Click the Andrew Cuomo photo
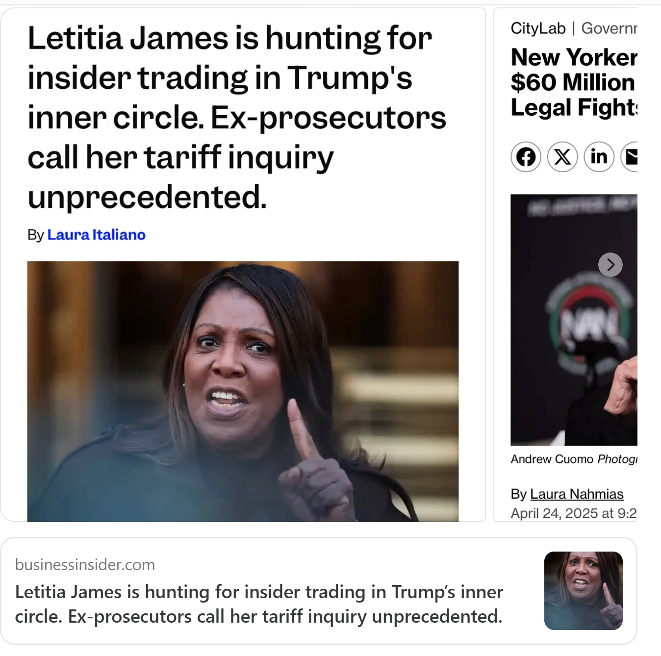The height and width of the screenshot is (656, 661). (574, 320)
